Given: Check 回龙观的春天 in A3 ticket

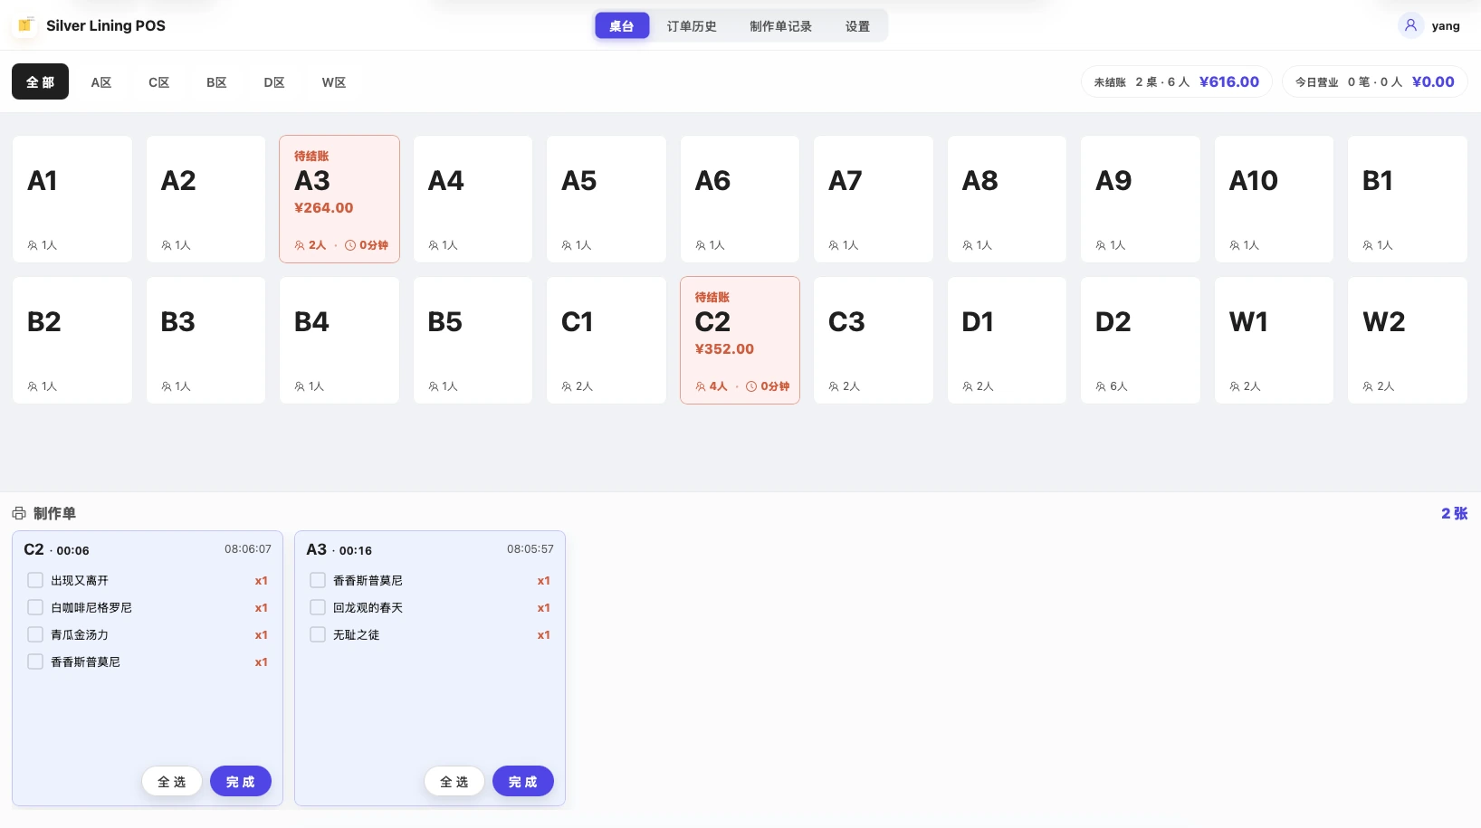Looking at the screenshot, I should pyautogui.click(x=318, y=607).
